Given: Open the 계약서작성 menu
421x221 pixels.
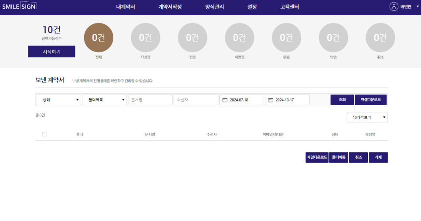Looking at the screenshot, I should [170, 7].
